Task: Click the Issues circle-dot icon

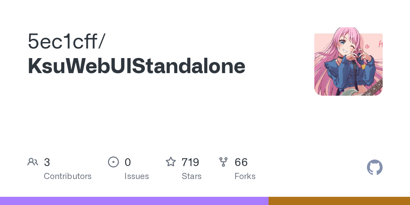Action: (x=113, y=162)
